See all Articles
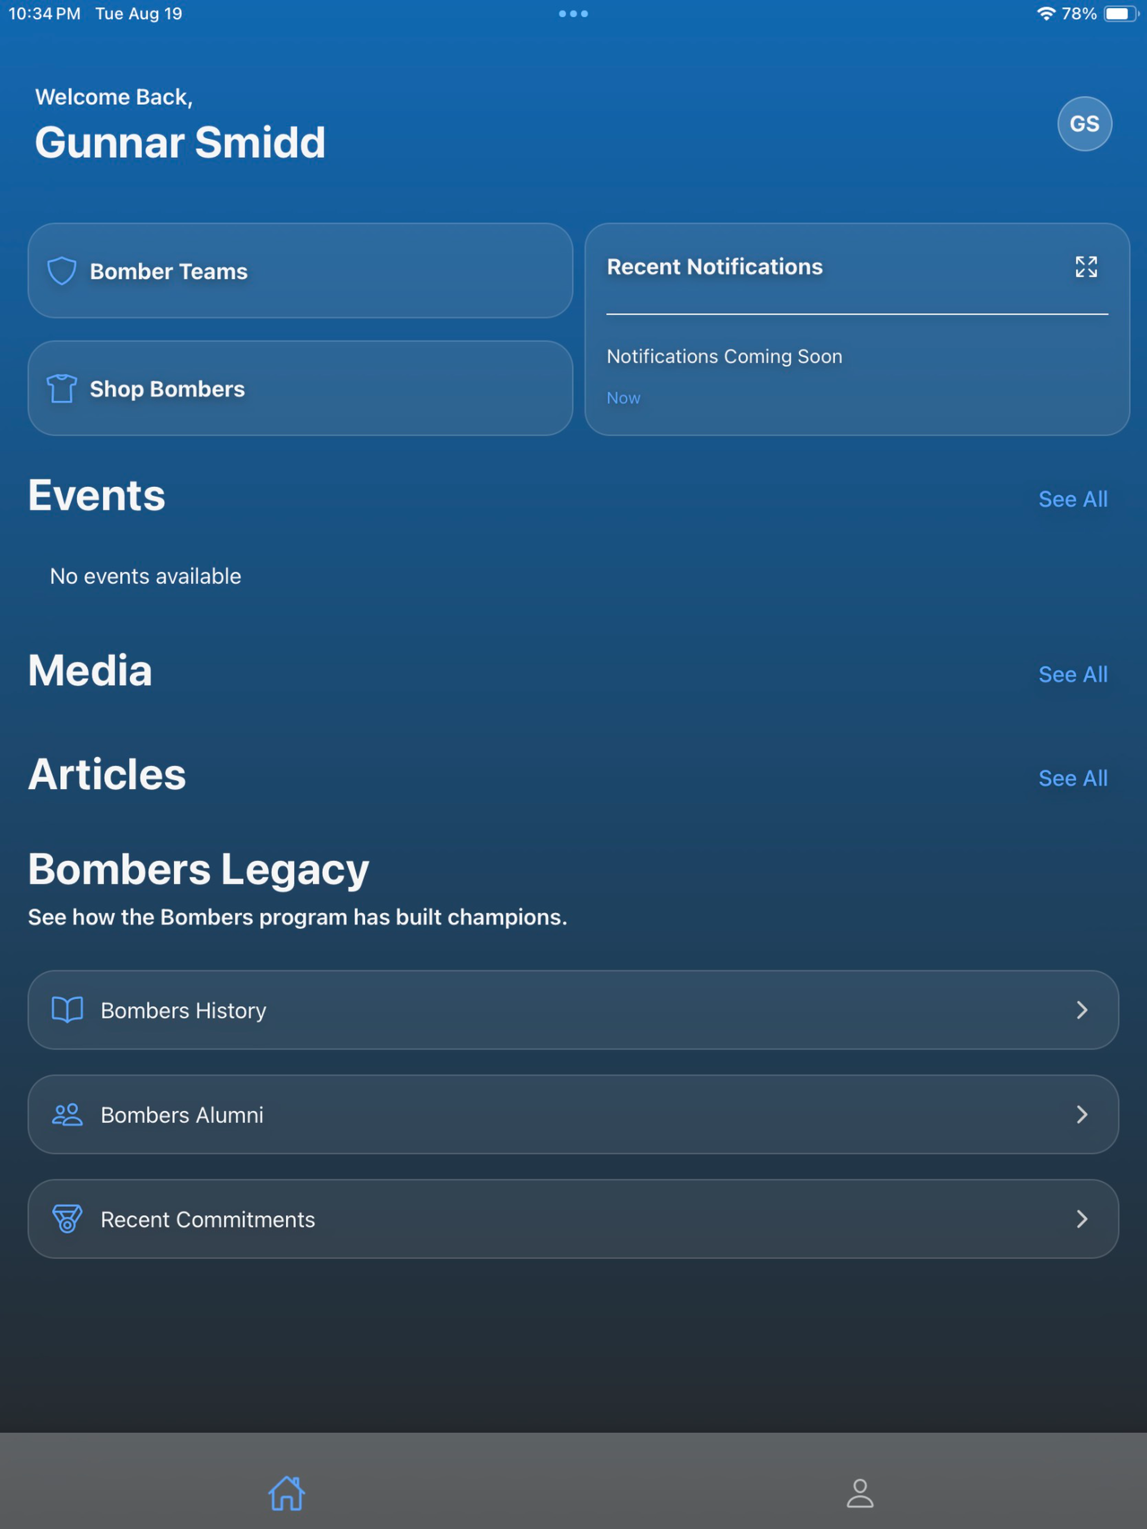The width and height of the screenshot is (1147, 1529). [x=1073, y=778]
